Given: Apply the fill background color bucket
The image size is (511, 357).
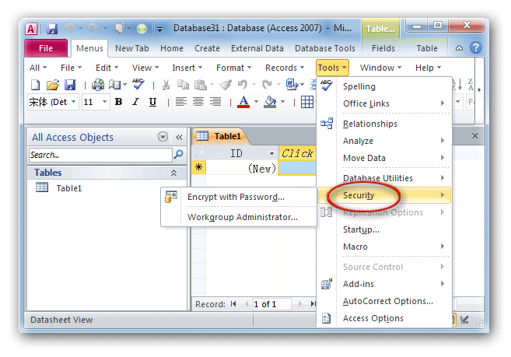Looking at the screenshot, I should point(270,102).
